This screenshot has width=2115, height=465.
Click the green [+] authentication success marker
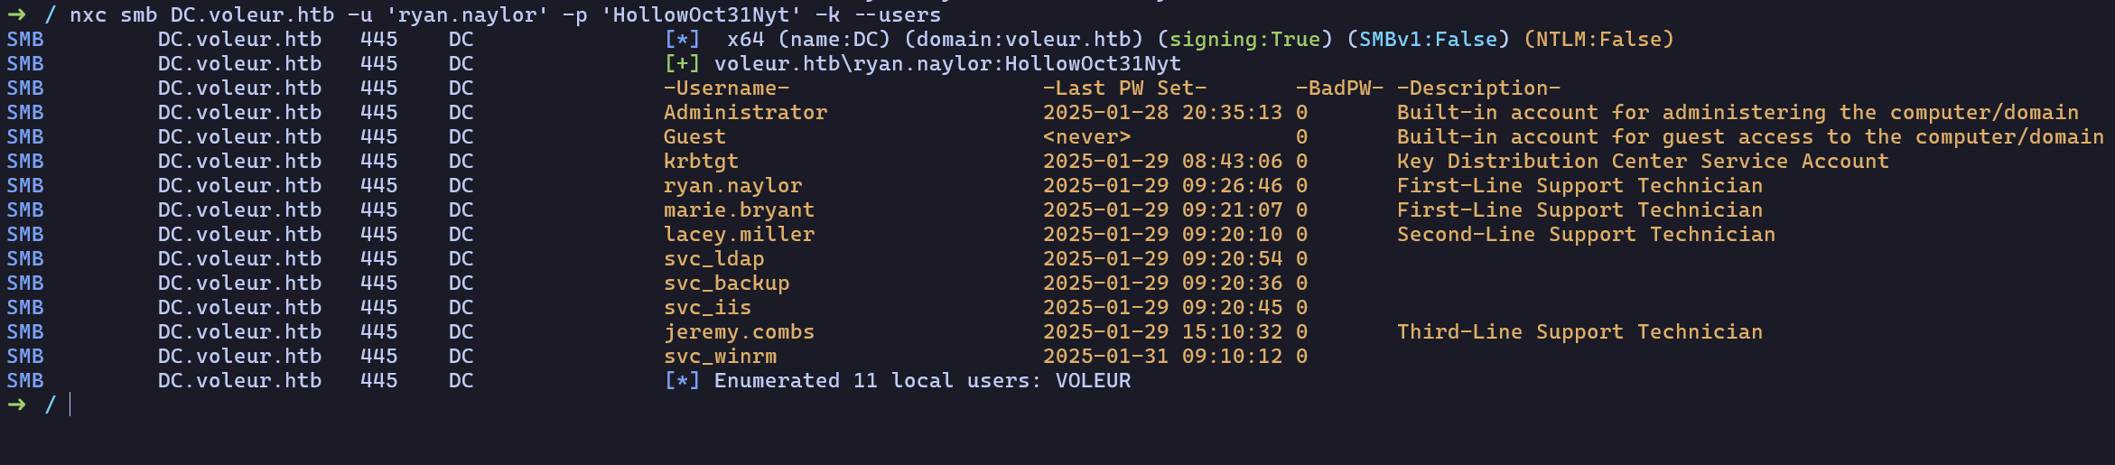point(682,64)
